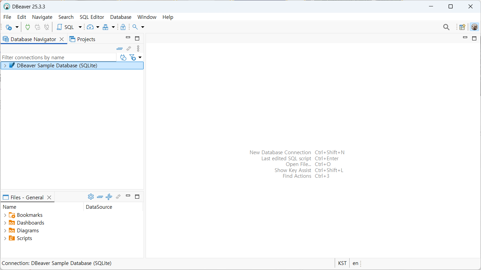Click the Invalidate/Reconnect plug icon
Viewport: 481px width, 270px height.
coord(37,27)
